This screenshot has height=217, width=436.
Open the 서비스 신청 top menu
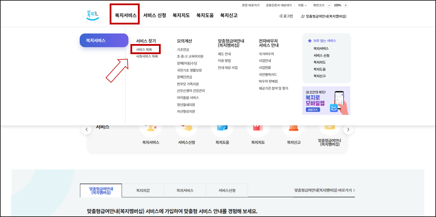[155, 15]
